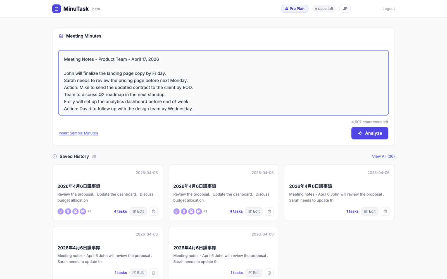The image size is (447, 279).
Task: Click Edit on the third history card
Action: coord(370,211)
